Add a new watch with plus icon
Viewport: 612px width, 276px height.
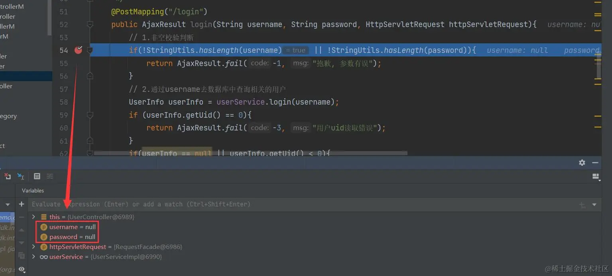tap(22, 204)
